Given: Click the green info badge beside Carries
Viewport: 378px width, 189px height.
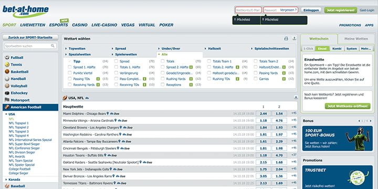Looking at the screenshot, I should click(x=284, y=79).
